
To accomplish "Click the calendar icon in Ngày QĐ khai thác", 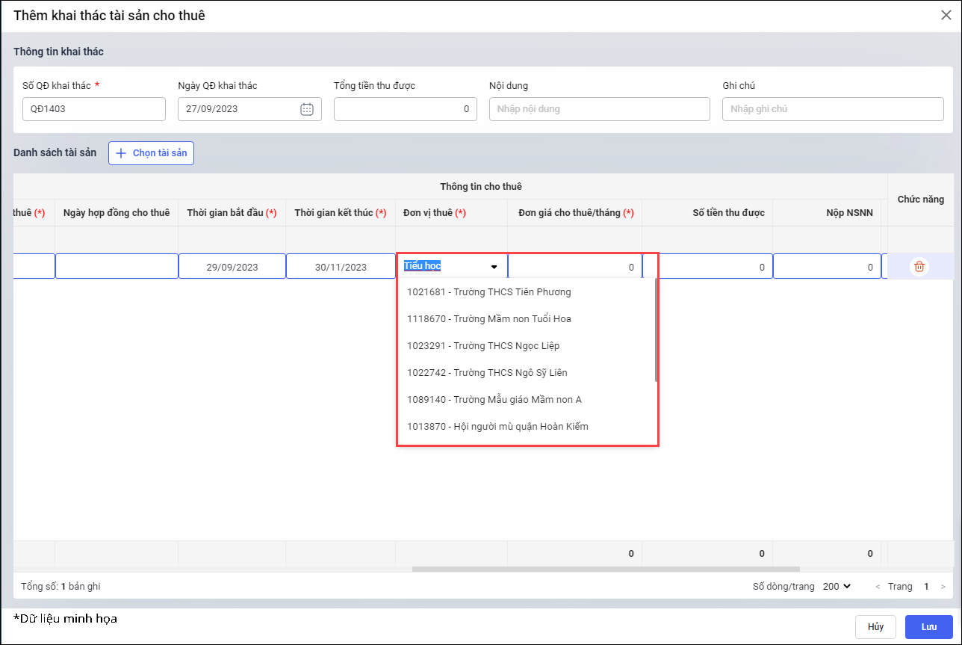I will pos(306,109).
